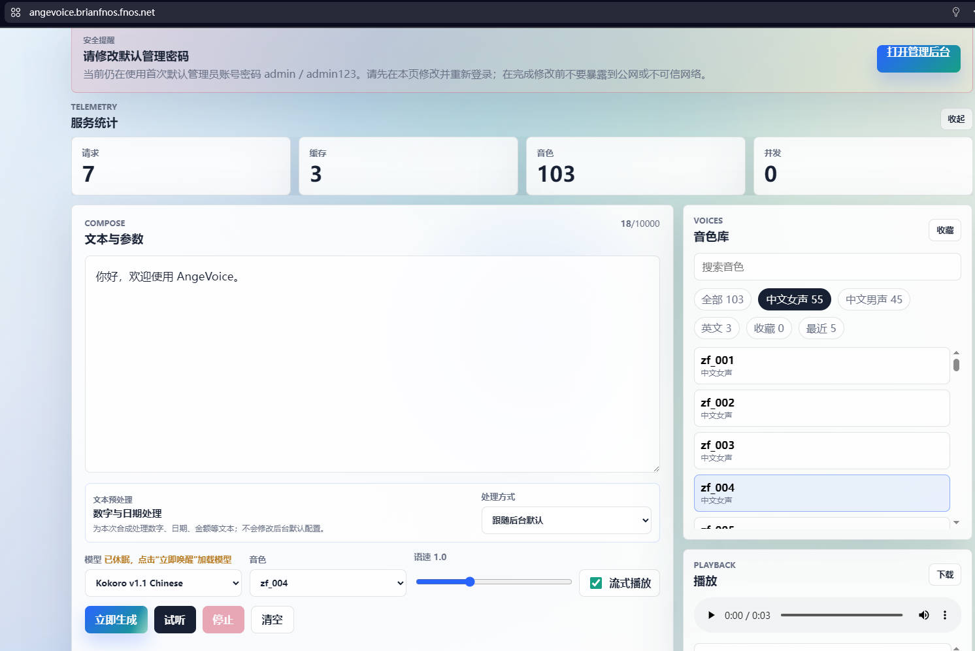Open the zf_004 voice dropdown

328,583
